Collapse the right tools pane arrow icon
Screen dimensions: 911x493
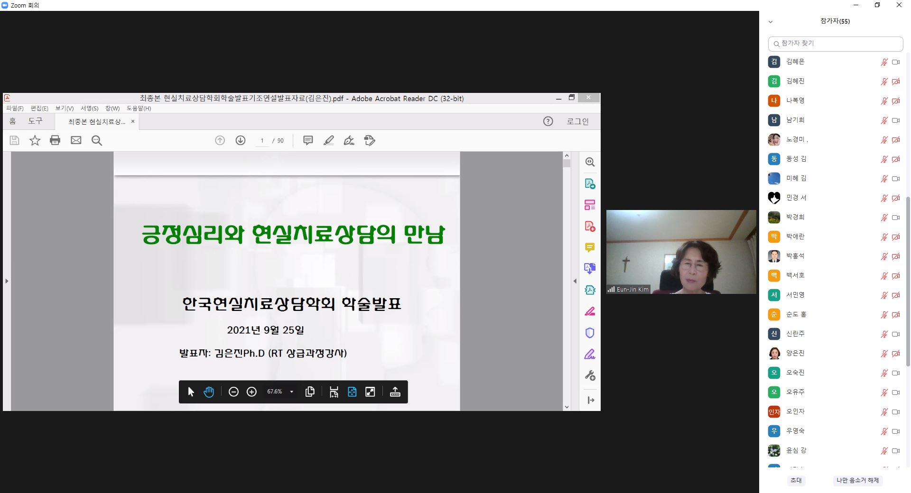(x=591, y=400)
